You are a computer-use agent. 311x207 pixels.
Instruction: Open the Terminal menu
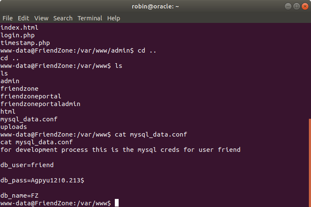pos(90,18)
